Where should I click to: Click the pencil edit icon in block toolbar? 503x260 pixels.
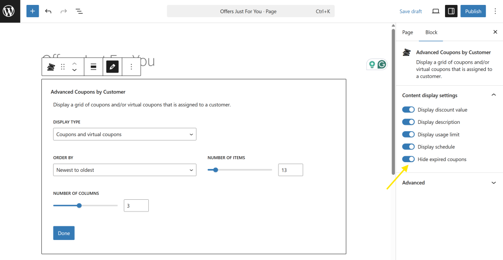click(112, 67)
